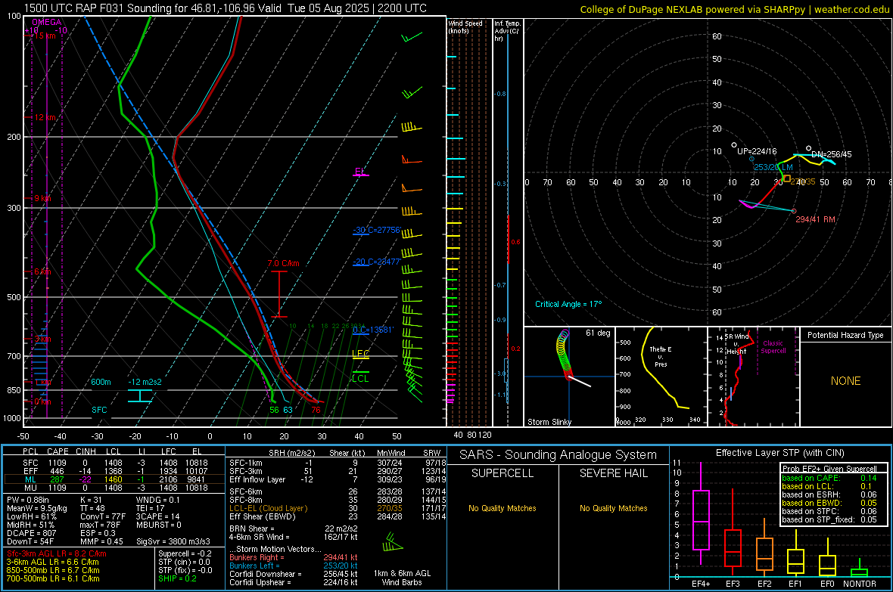The image size is (893, 592).
Task: Click the 1km & 6km AGL wind barb icon
Action: (x=393, y=542)
